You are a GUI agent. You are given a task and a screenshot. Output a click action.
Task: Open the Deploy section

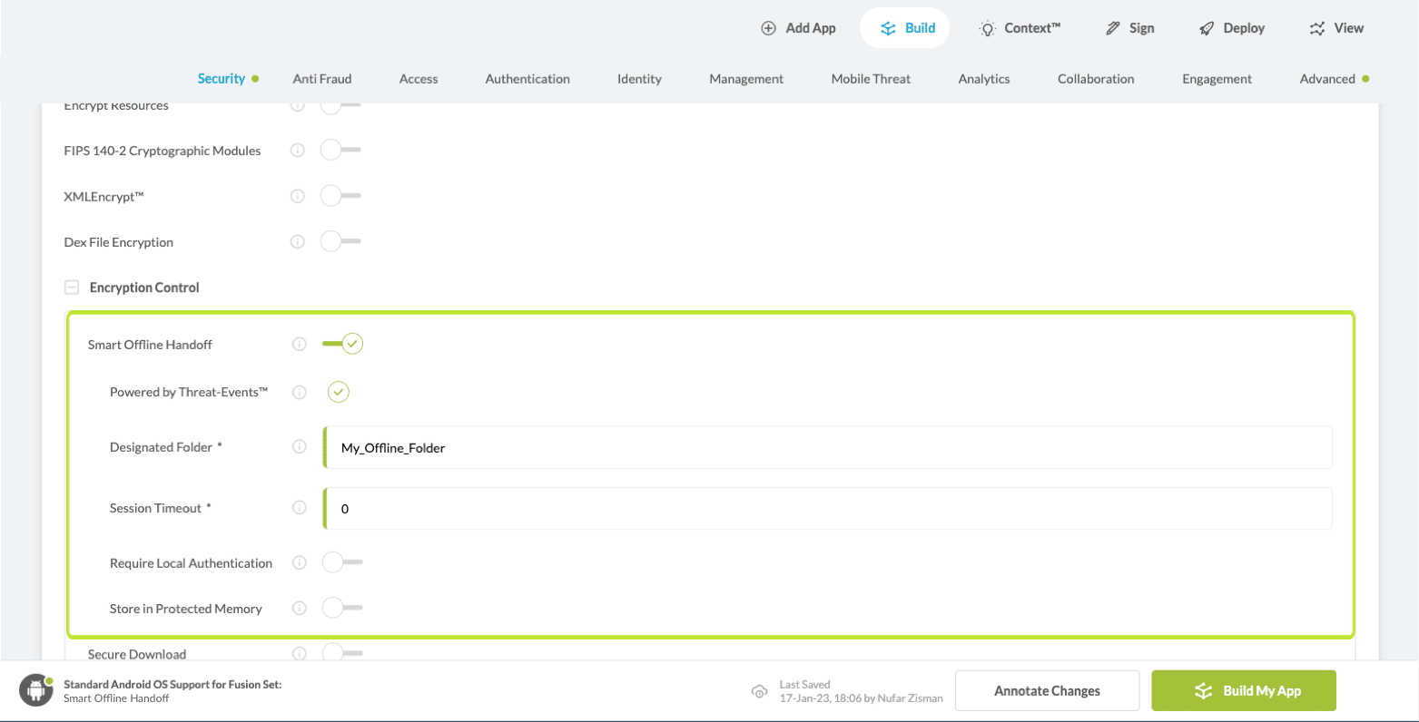point(1231,27)
